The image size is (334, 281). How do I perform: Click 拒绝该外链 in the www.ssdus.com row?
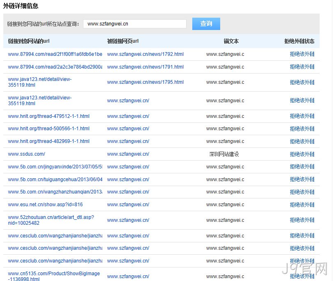click(302, 154)
